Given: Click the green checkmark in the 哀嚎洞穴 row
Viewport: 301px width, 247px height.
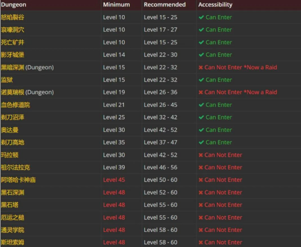Looking at the screenshot, I should [201, 30].
